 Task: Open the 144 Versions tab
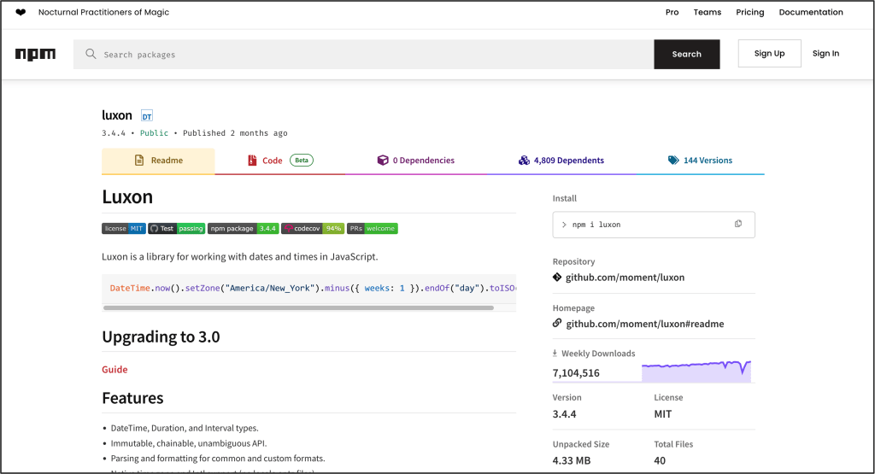701,161
